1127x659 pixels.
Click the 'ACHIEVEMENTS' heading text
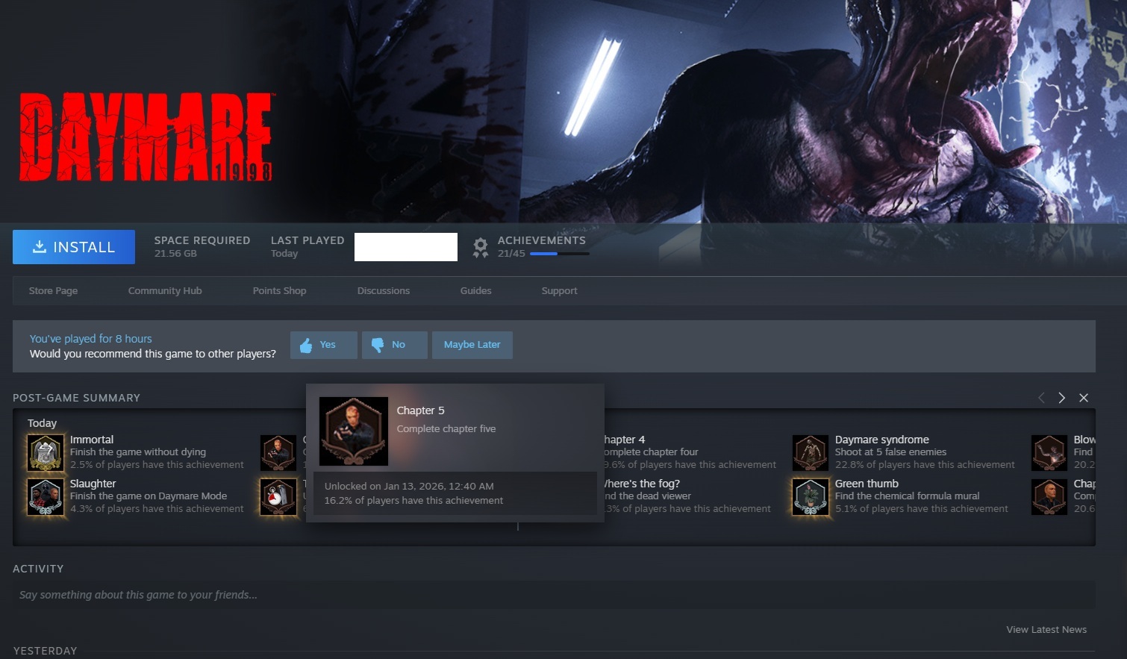[x=542, y=240]
